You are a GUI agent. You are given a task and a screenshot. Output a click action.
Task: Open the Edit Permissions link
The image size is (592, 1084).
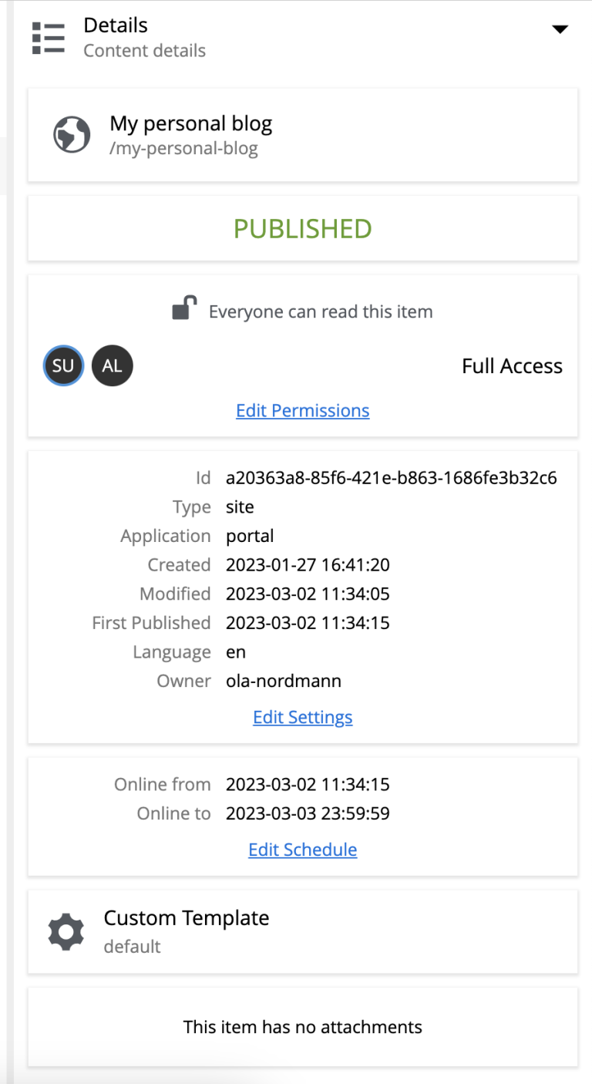[x=302, y=410]
